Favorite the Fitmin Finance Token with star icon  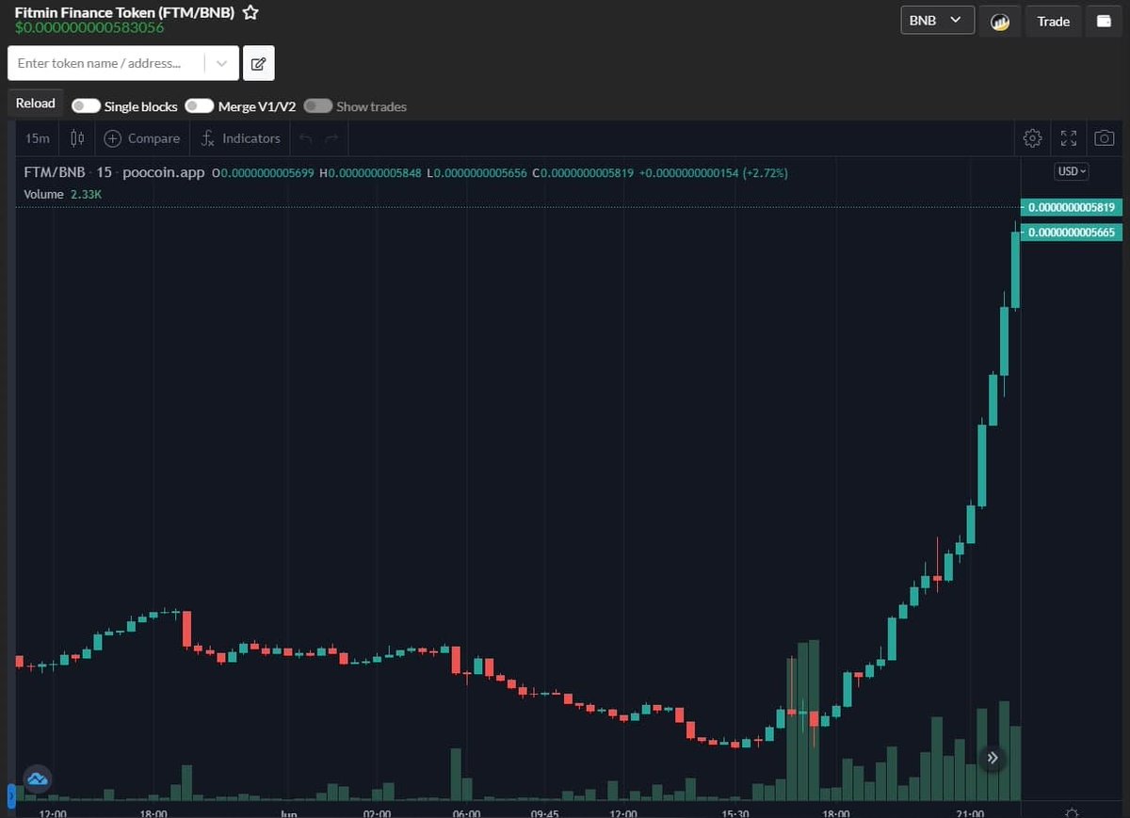coord(250,12)
